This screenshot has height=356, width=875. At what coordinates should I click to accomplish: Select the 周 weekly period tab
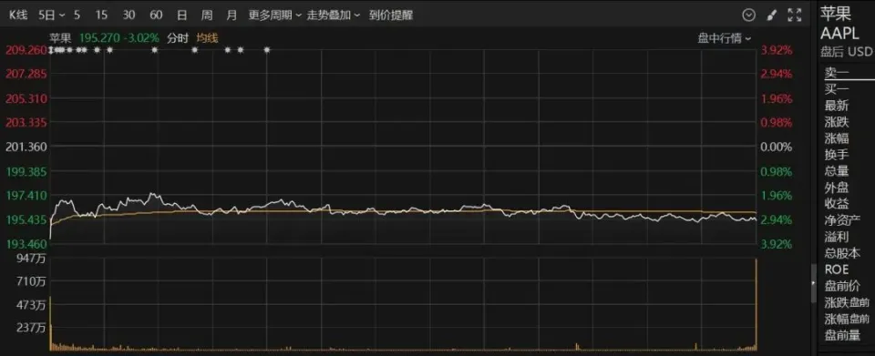[x=207, y=15]
